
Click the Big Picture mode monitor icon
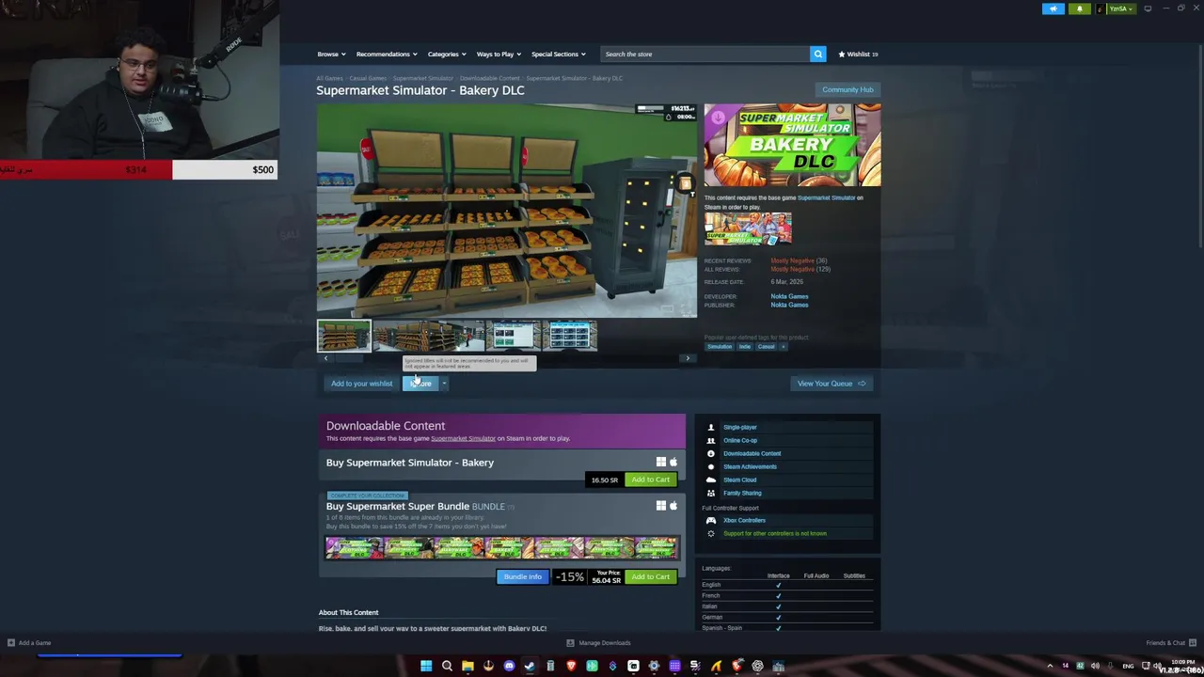coord(1148,8)
